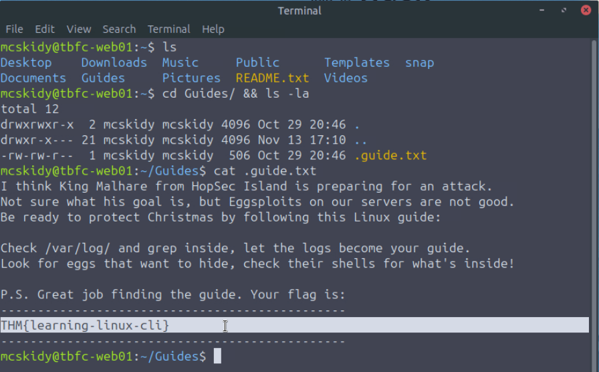This screenshot has width=599, height=372.
Task: Click the Videos folder name
Action: (346, 78)
